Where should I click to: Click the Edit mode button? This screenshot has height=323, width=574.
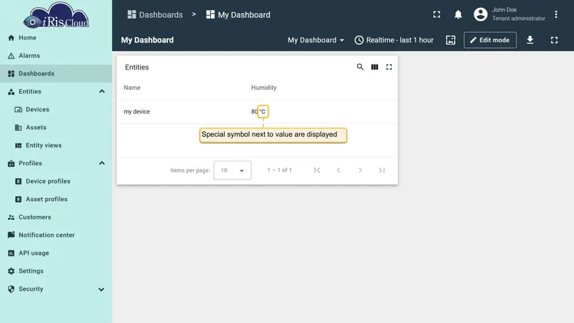tap(490, 40)
